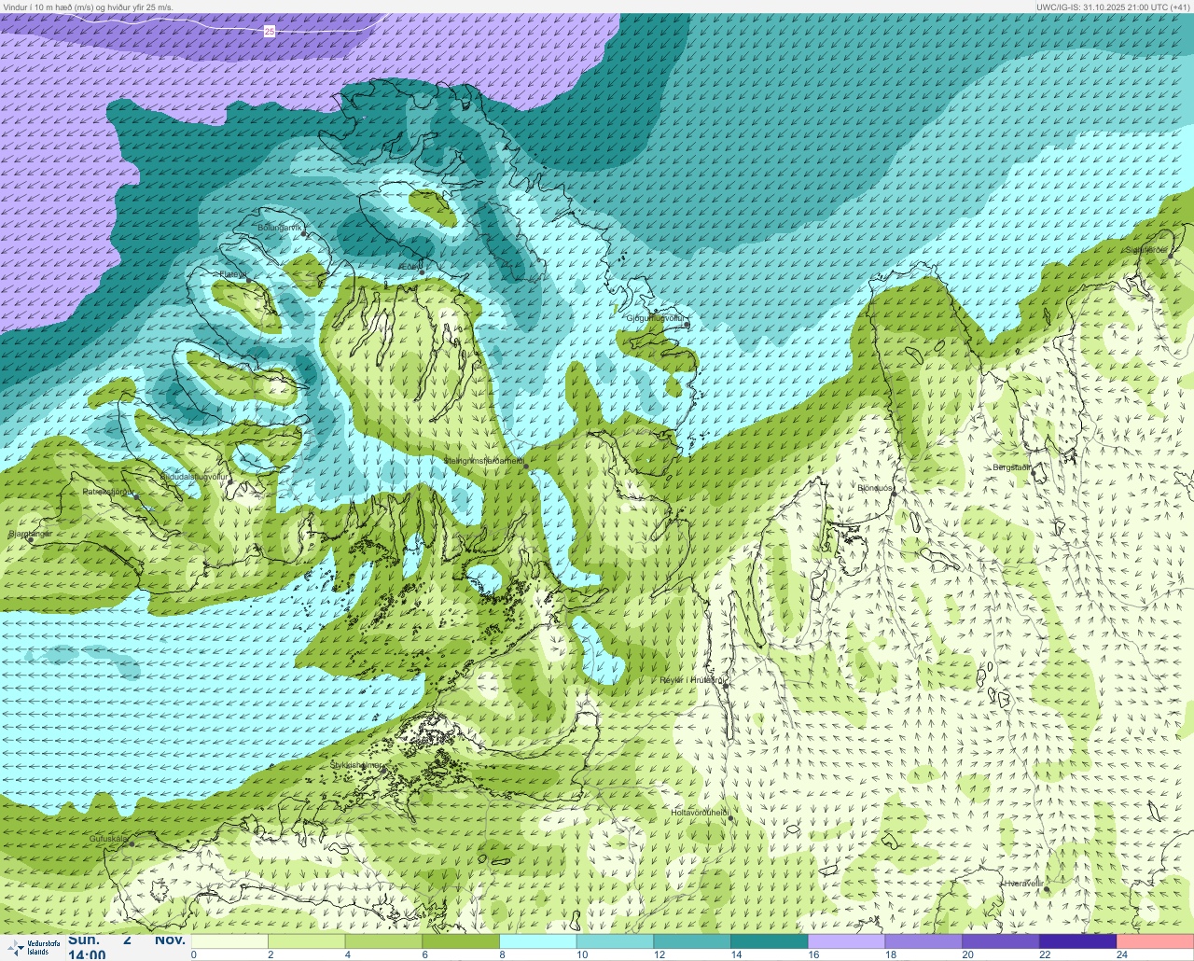Viewport: 1194px width, 961px height.
Task: Click the UWC/IG-IS model run timestamp
Action: coord(1113,7)
